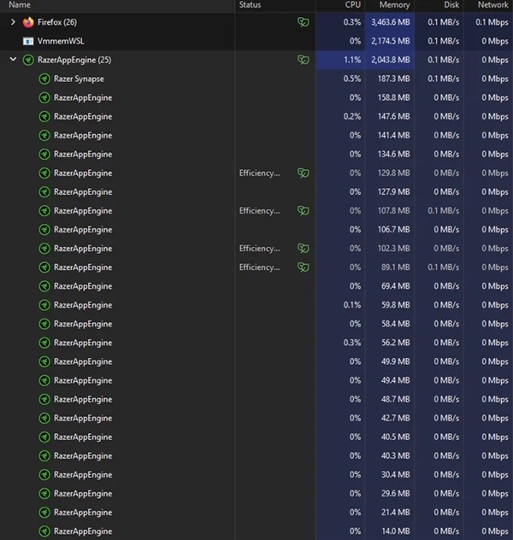Click the RazerAppEngine (25) group icon
This screenshot has width=513, height=540.
click(28, 61)
